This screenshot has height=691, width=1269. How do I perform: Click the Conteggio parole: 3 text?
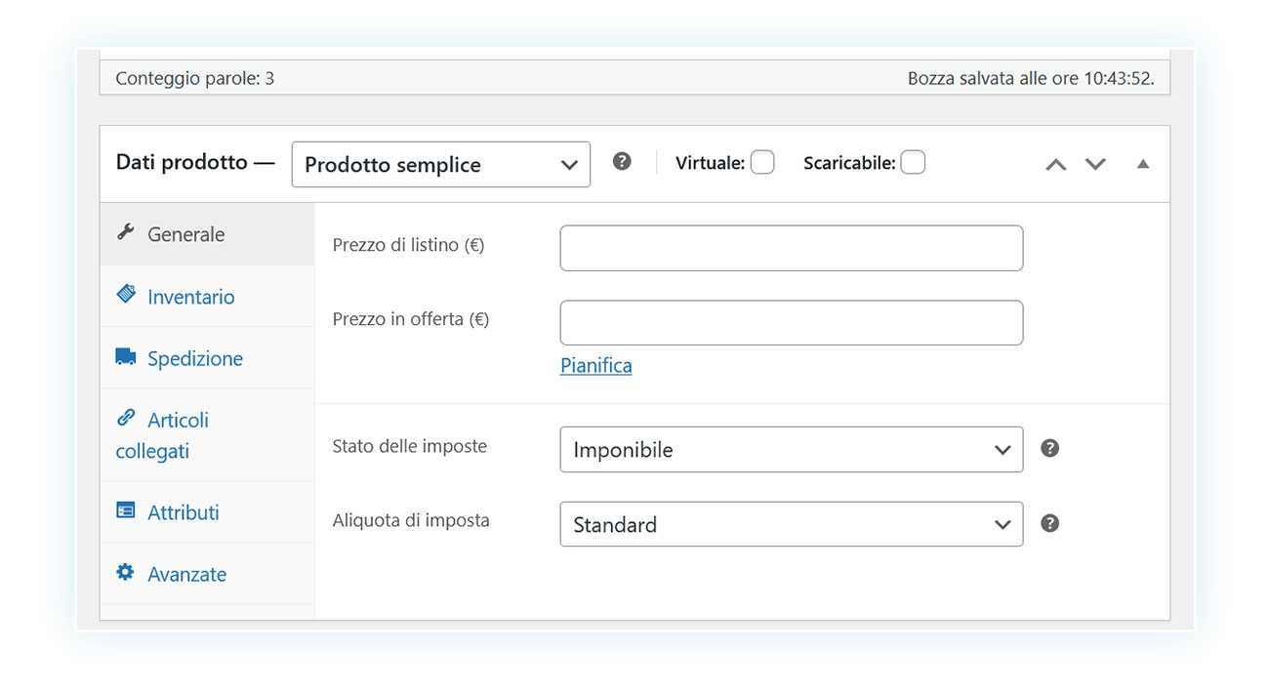(195, 78)
